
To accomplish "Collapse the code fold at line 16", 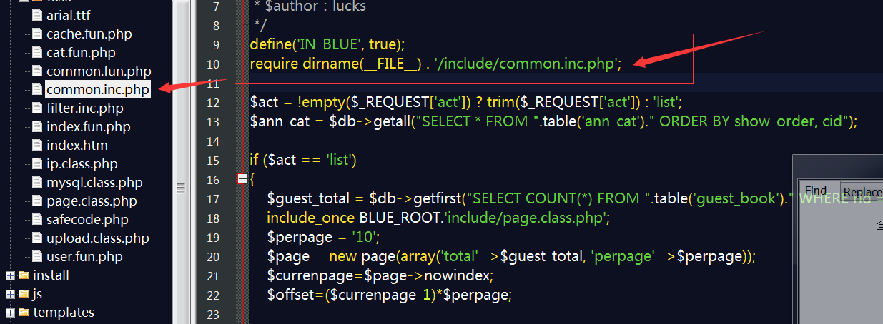I will click(x=242, y=179).
